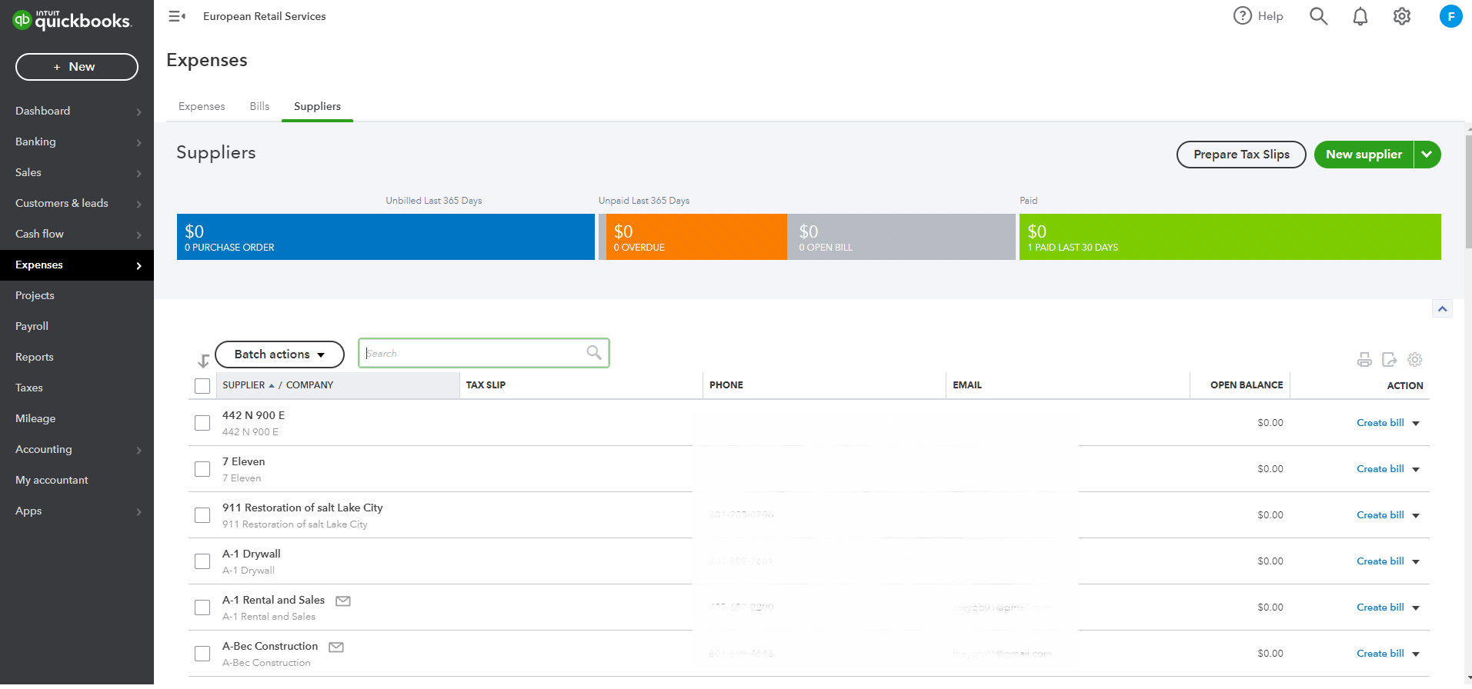Open action dropdown for 911 Restoration
The height and width of the screenshot is (689, 1472).
click(1416, 516)
